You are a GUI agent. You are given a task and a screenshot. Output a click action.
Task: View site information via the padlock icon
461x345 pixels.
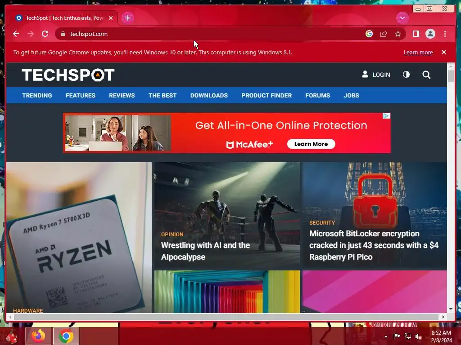pyautogui.click(x=63, y=34)
